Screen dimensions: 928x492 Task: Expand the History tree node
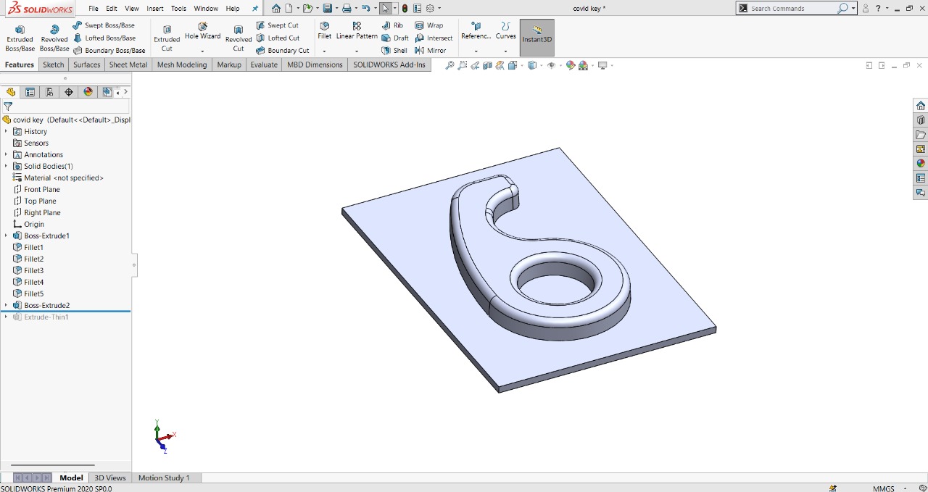7,131
